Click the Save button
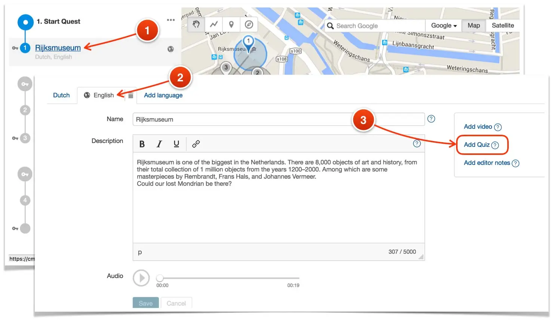This screenshot has width=554, height=321. click(146, 302)
